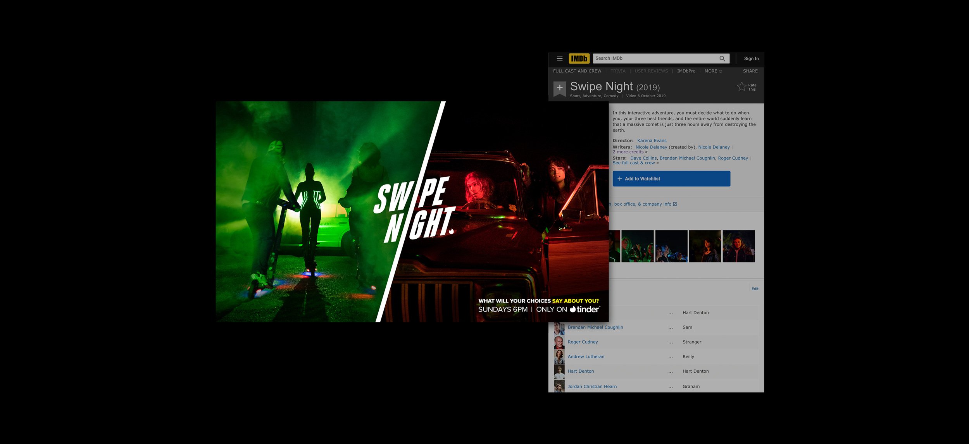The width and height of the screenshot is (969, 444).
Task: Open the IMDb hamburger menu
Action: coord(559,59)
